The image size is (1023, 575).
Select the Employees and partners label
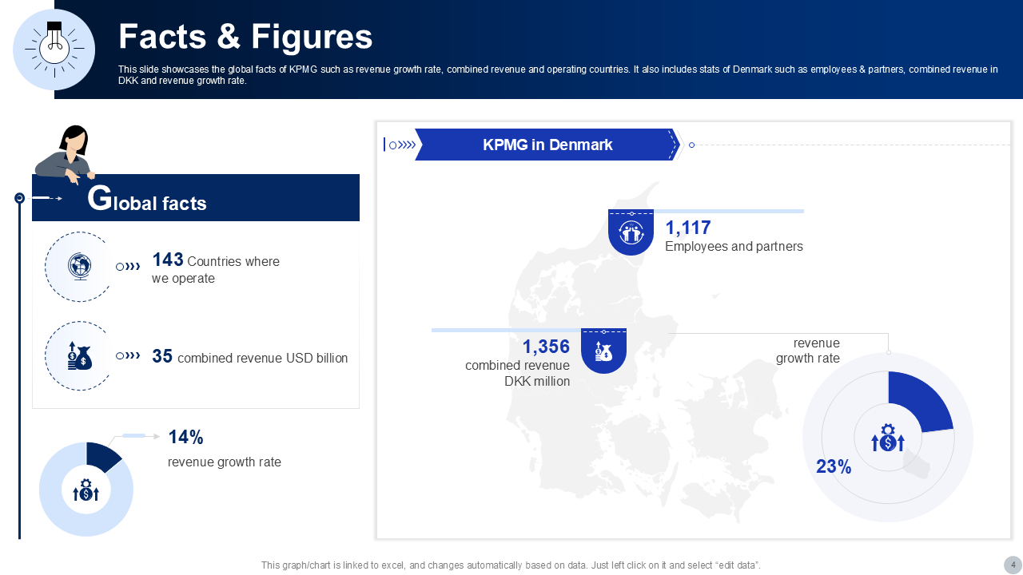tap(734, 247)
